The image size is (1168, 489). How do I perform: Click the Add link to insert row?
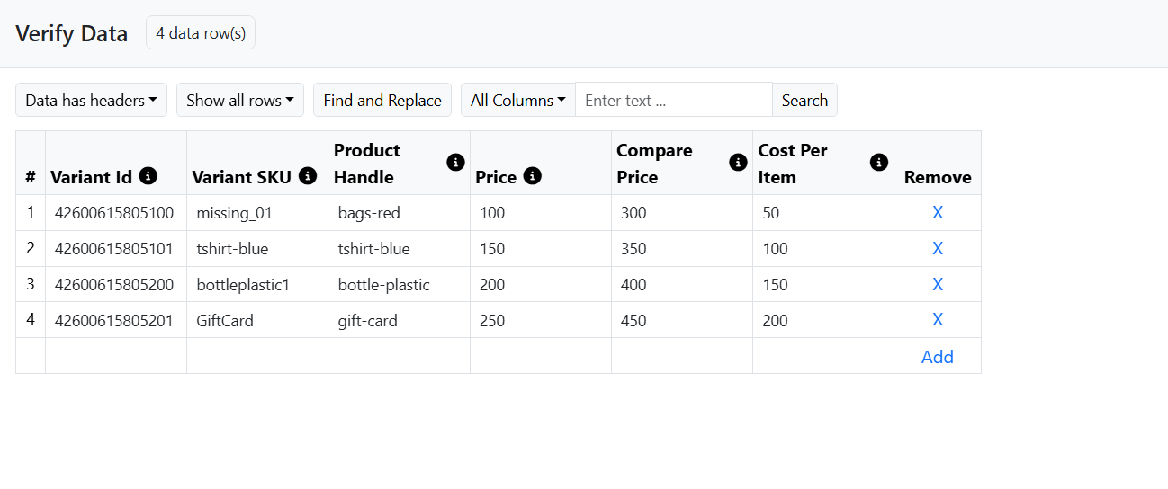click(x=937, y=357)
